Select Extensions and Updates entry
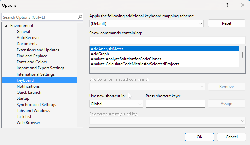 (x=38, y=50)
